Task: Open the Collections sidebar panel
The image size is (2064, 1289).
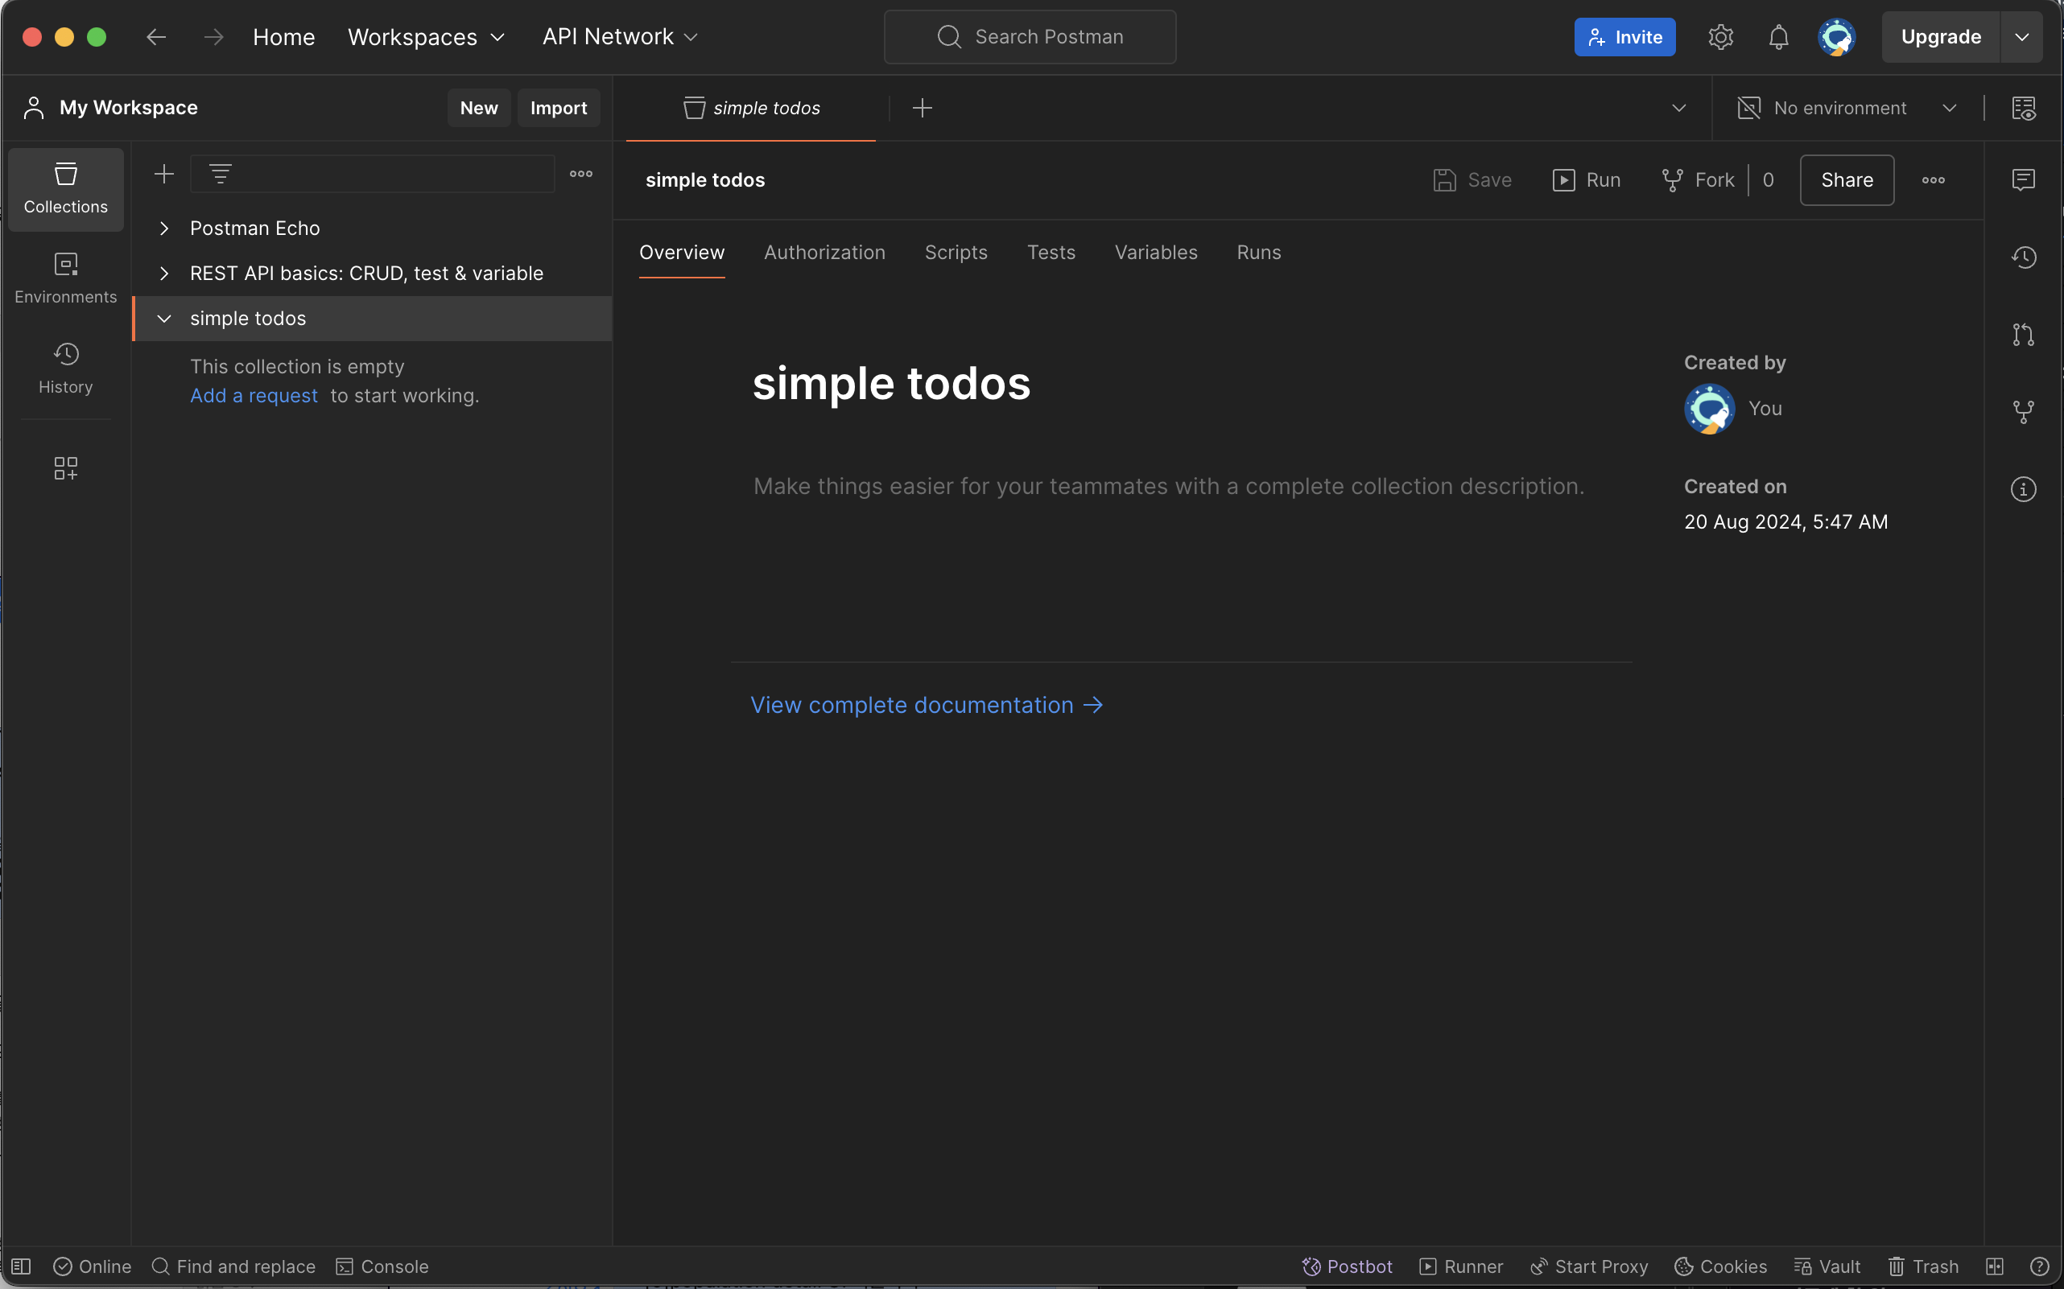Action: [x=66, y=189]
